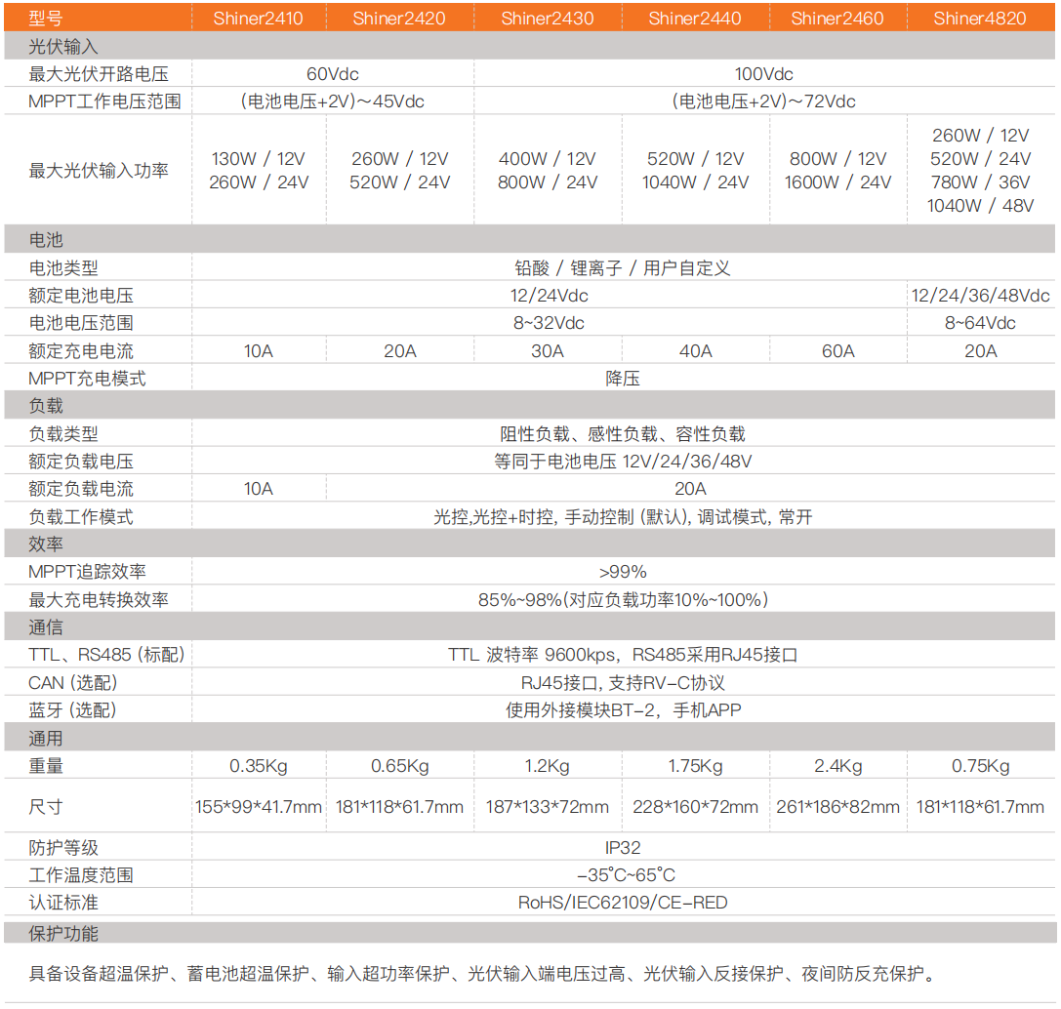Click the IP32 protection rating value
1061x1009 pixels.
coord(623,848)
